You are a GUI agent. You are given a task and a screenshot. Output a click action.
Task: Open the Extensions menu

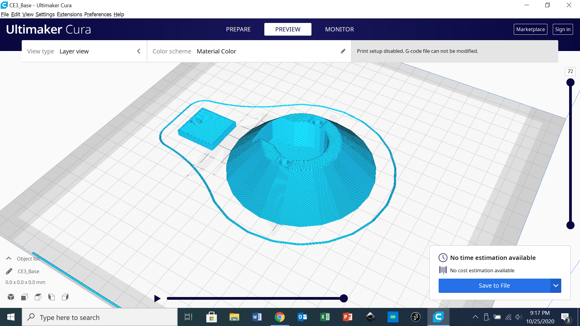[69, 14]
